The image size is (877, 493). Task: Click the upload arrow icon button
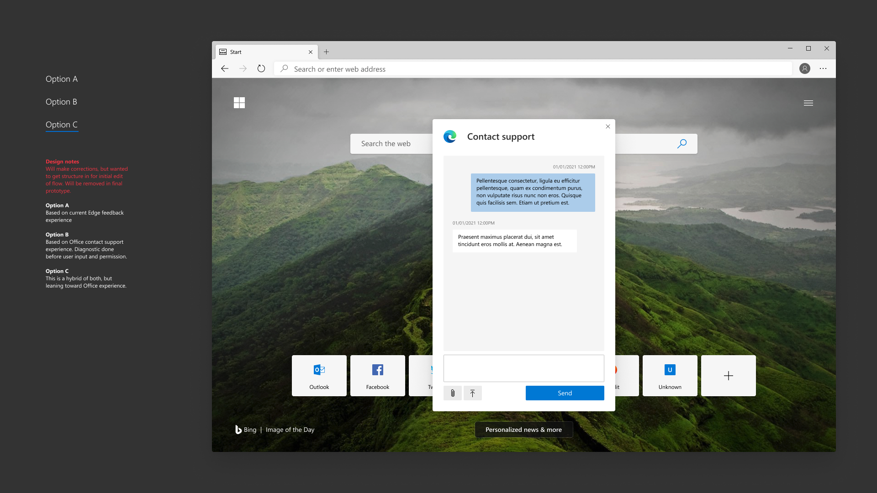[473, 393]
